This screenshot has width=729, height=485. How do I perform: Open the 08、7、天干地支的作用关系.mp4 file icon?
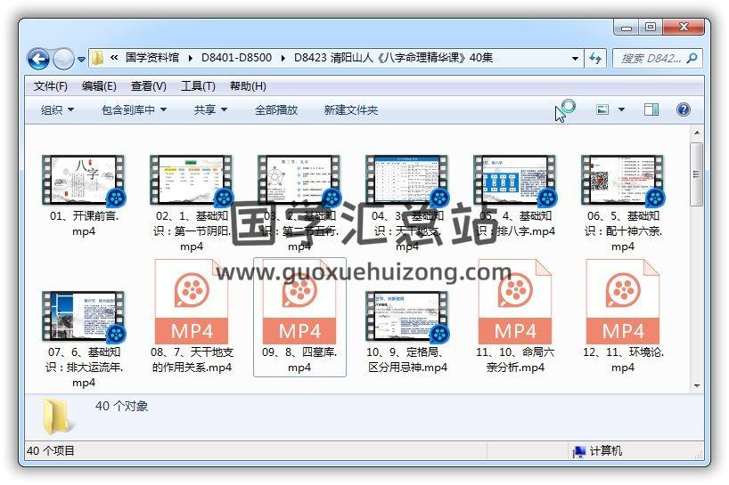pos(192,302)
